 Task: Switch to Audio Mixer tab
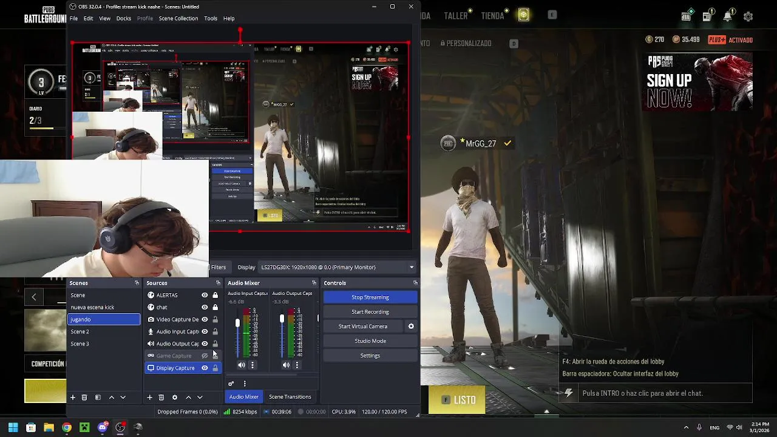pos(244,397)
